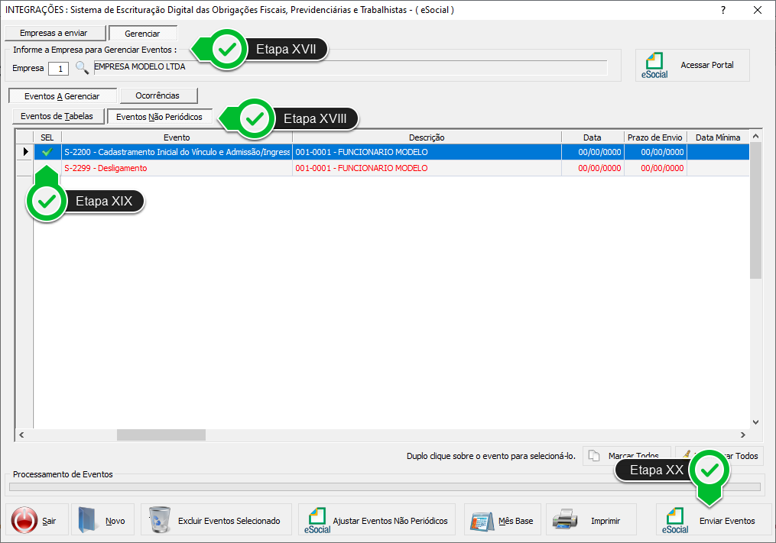Select the SEL cell of S-2299 Desligamento
The height and width of the screenshot is (543, 776).
click(47, 168)
